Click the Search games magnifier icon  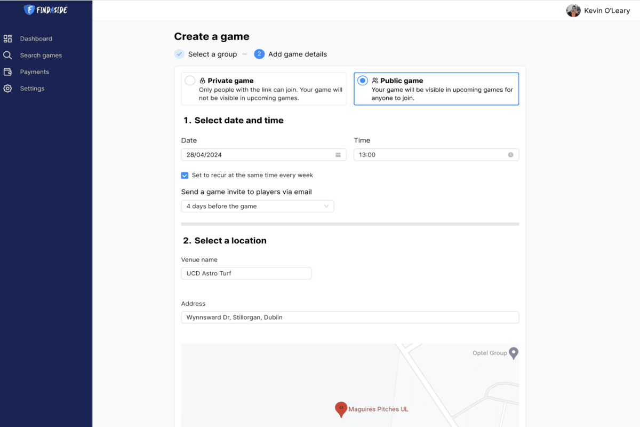coord(7,55)
